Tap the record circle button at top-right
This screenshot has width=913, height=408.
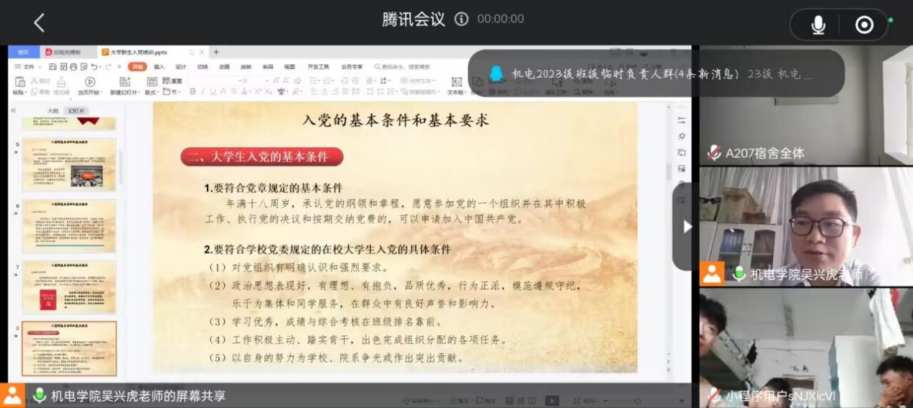pyautogui.click(x=864, y=25)
